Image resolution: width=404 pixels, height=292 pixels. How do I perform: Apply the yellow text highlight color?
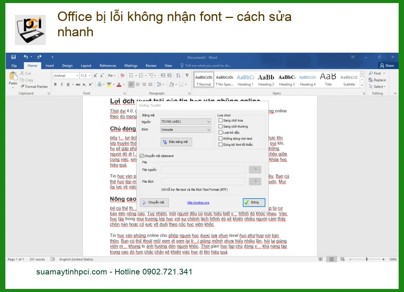click(x=109, y=84)
